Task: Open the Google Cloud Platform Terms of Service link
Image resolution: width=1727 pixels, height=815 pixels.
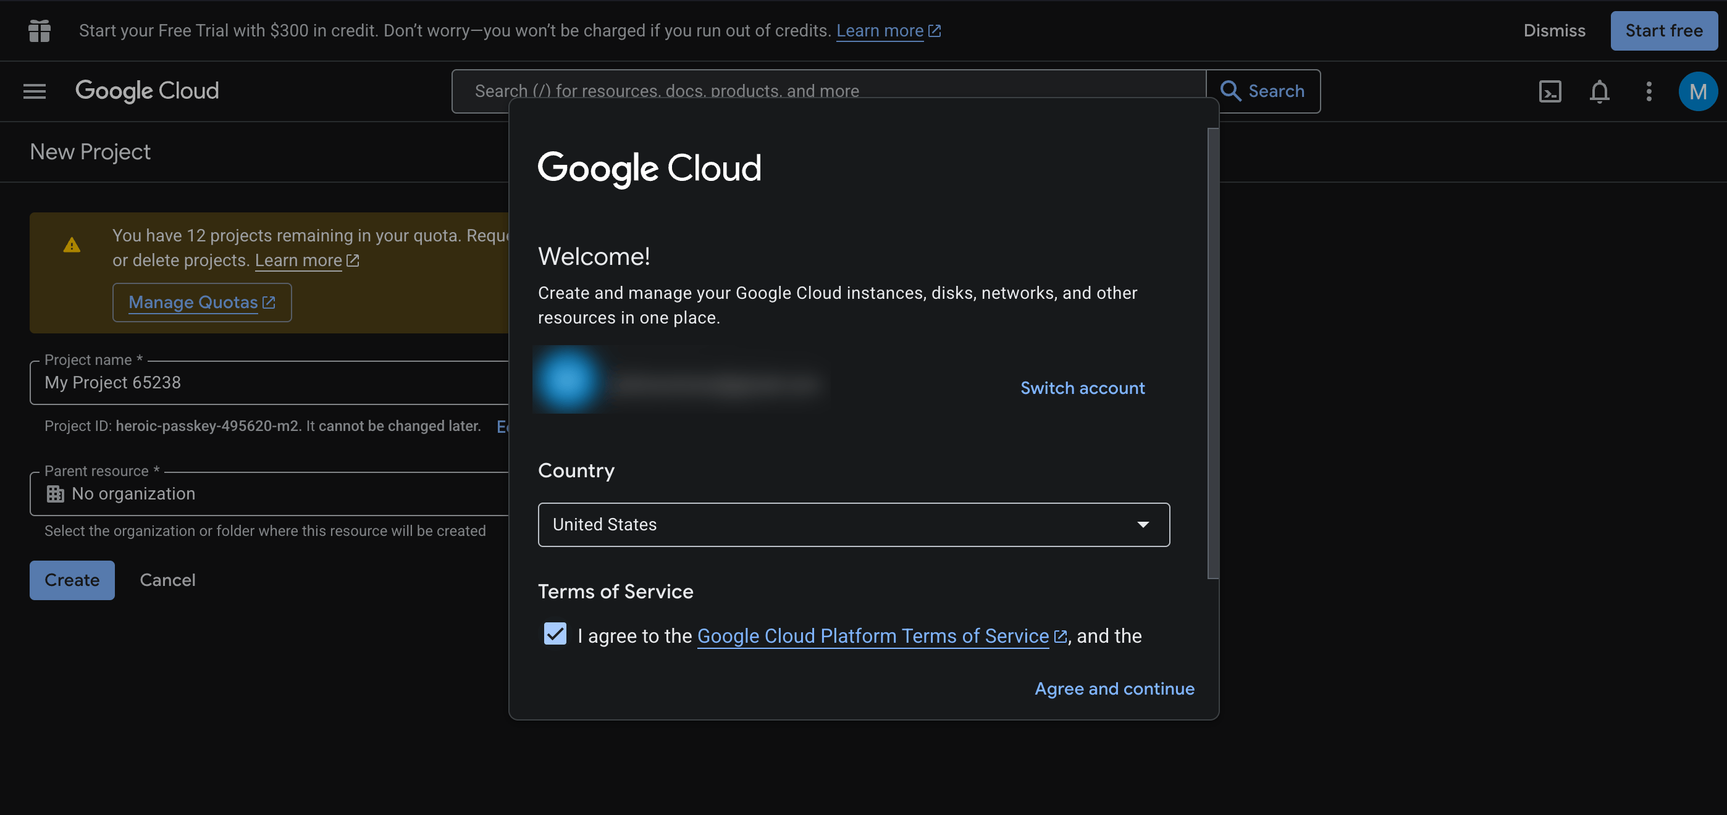Action: [873, 636]
